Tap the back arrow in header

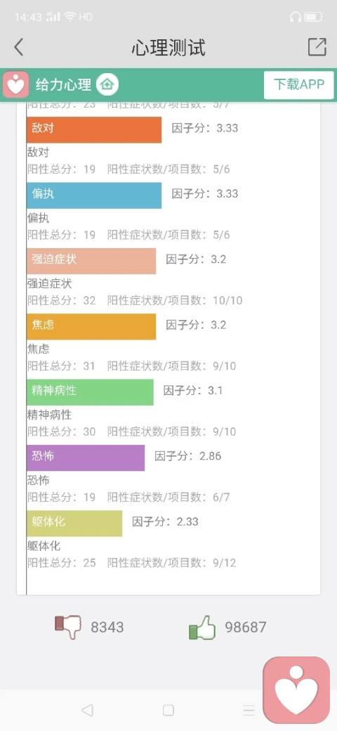19,47
